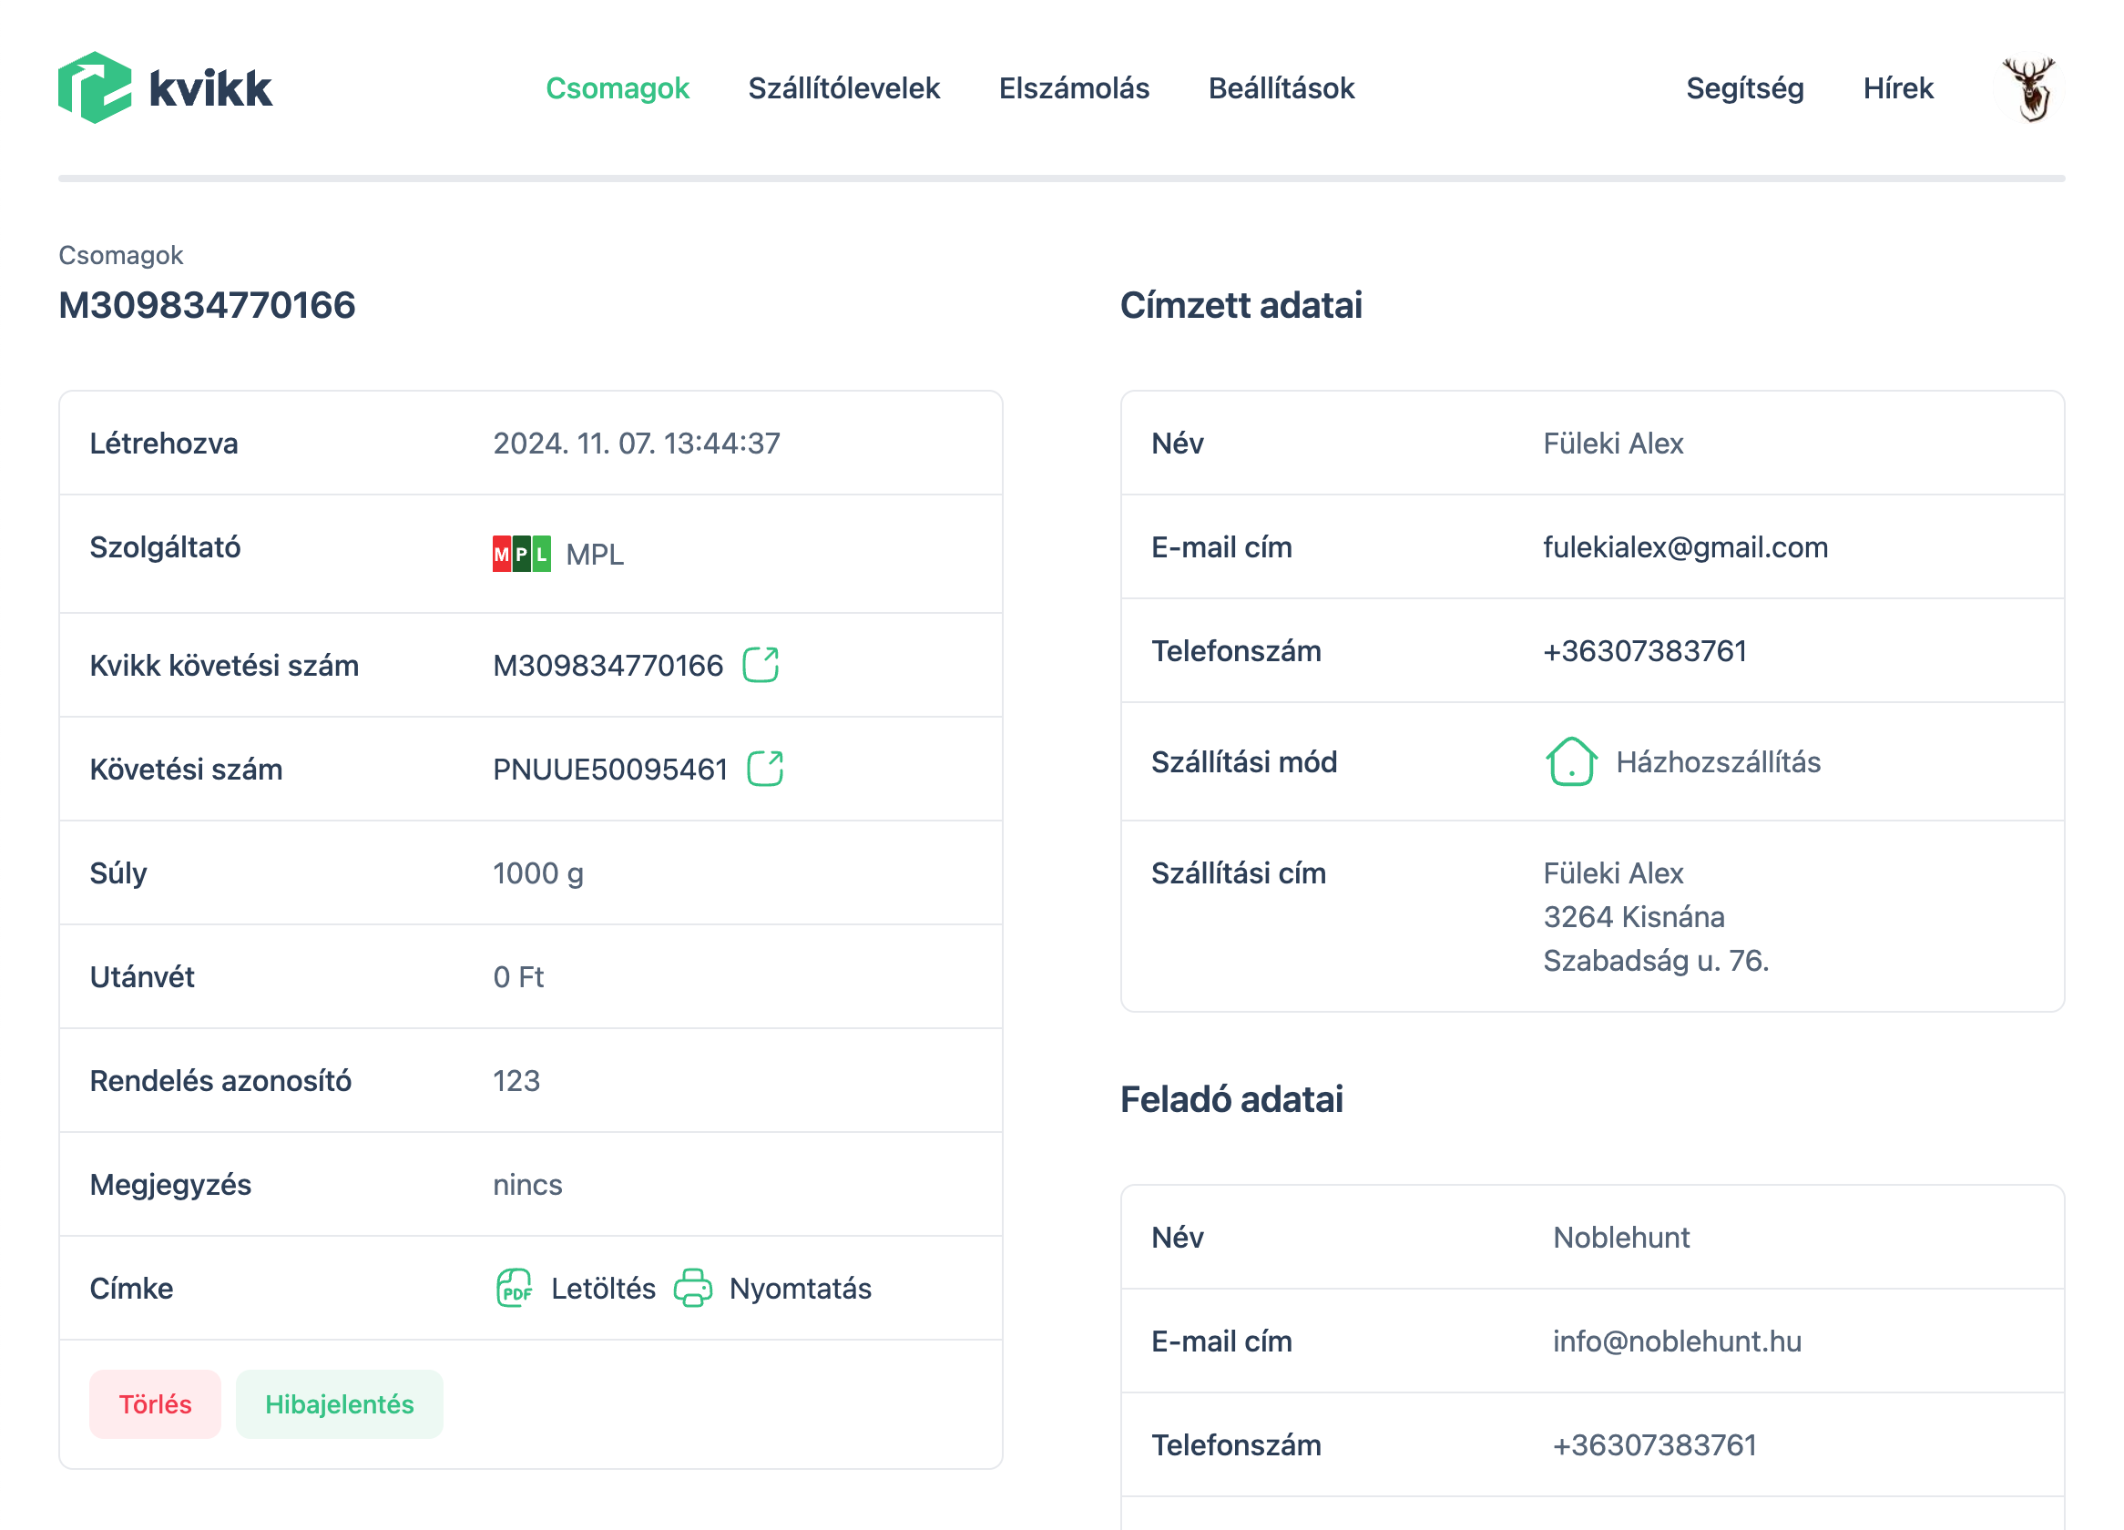This screenshot has height=1530, width=2124.
Task: Click the printer icon for label
Action: [692, 1289]
